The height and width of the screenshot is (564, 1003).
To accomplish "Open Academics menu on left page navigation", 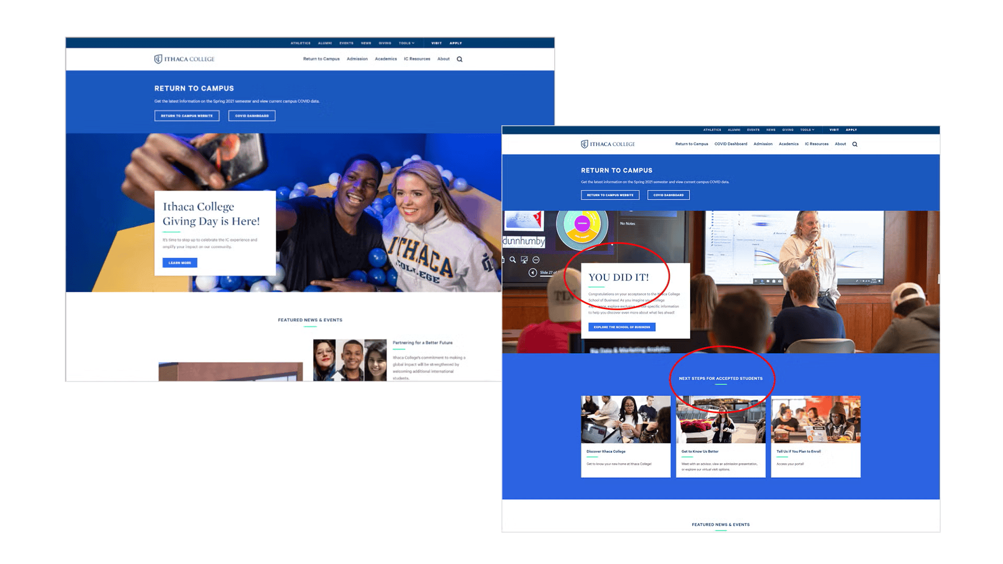I will [x=386, y=59].
